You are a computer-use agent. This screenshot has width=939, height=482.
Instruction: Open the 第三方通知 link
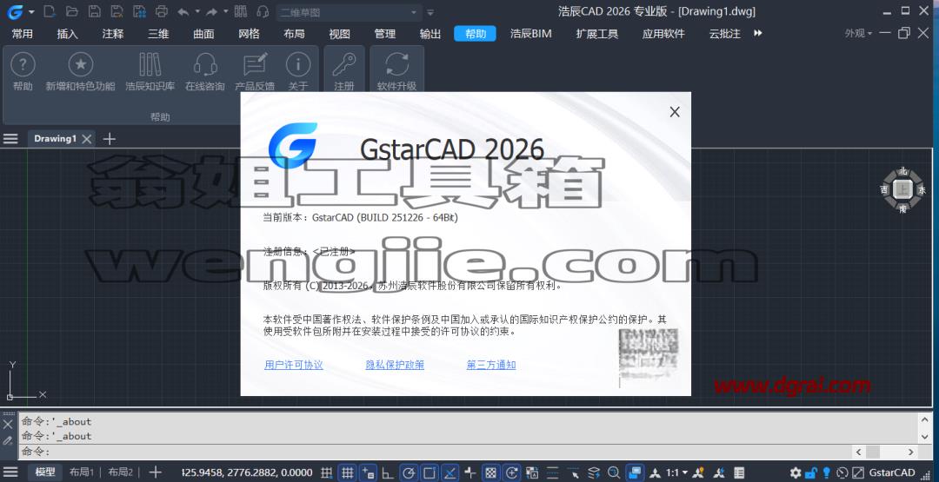click(x=491, y=365)
